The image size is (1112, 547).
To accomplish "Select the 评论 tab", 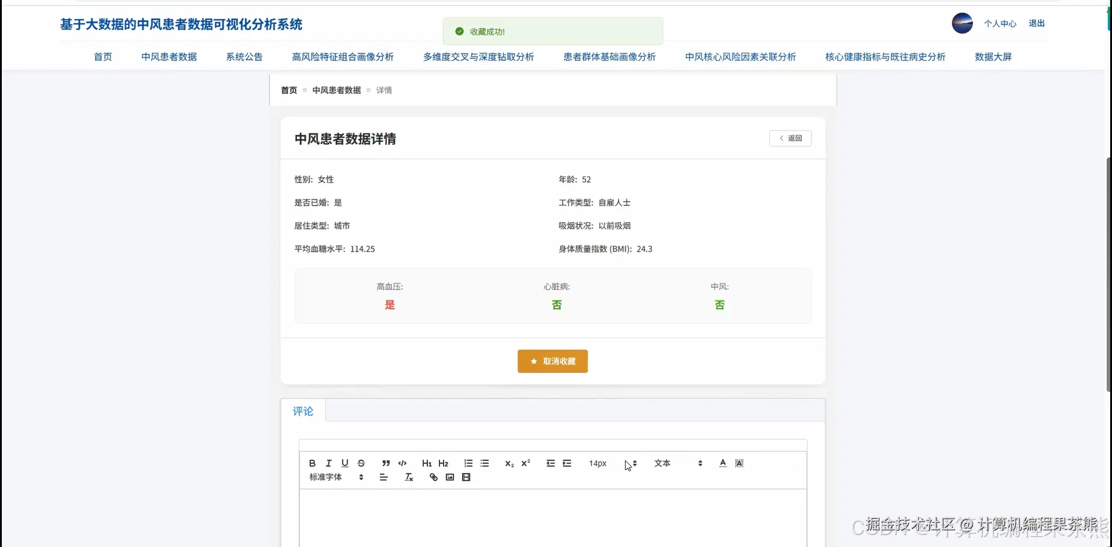I will [x=302, y=411].
